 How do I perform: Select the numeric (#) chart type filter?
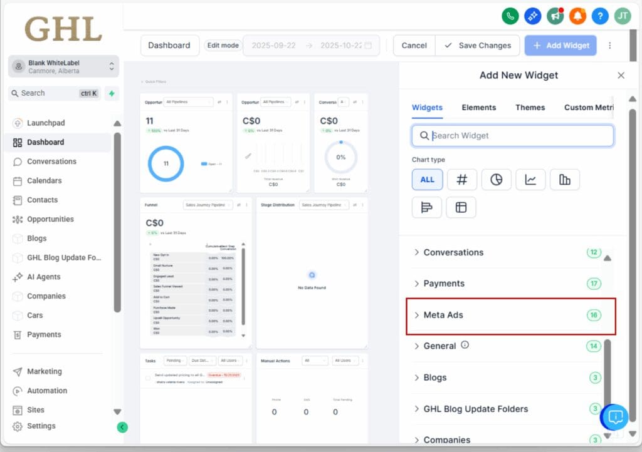(461, 180)
